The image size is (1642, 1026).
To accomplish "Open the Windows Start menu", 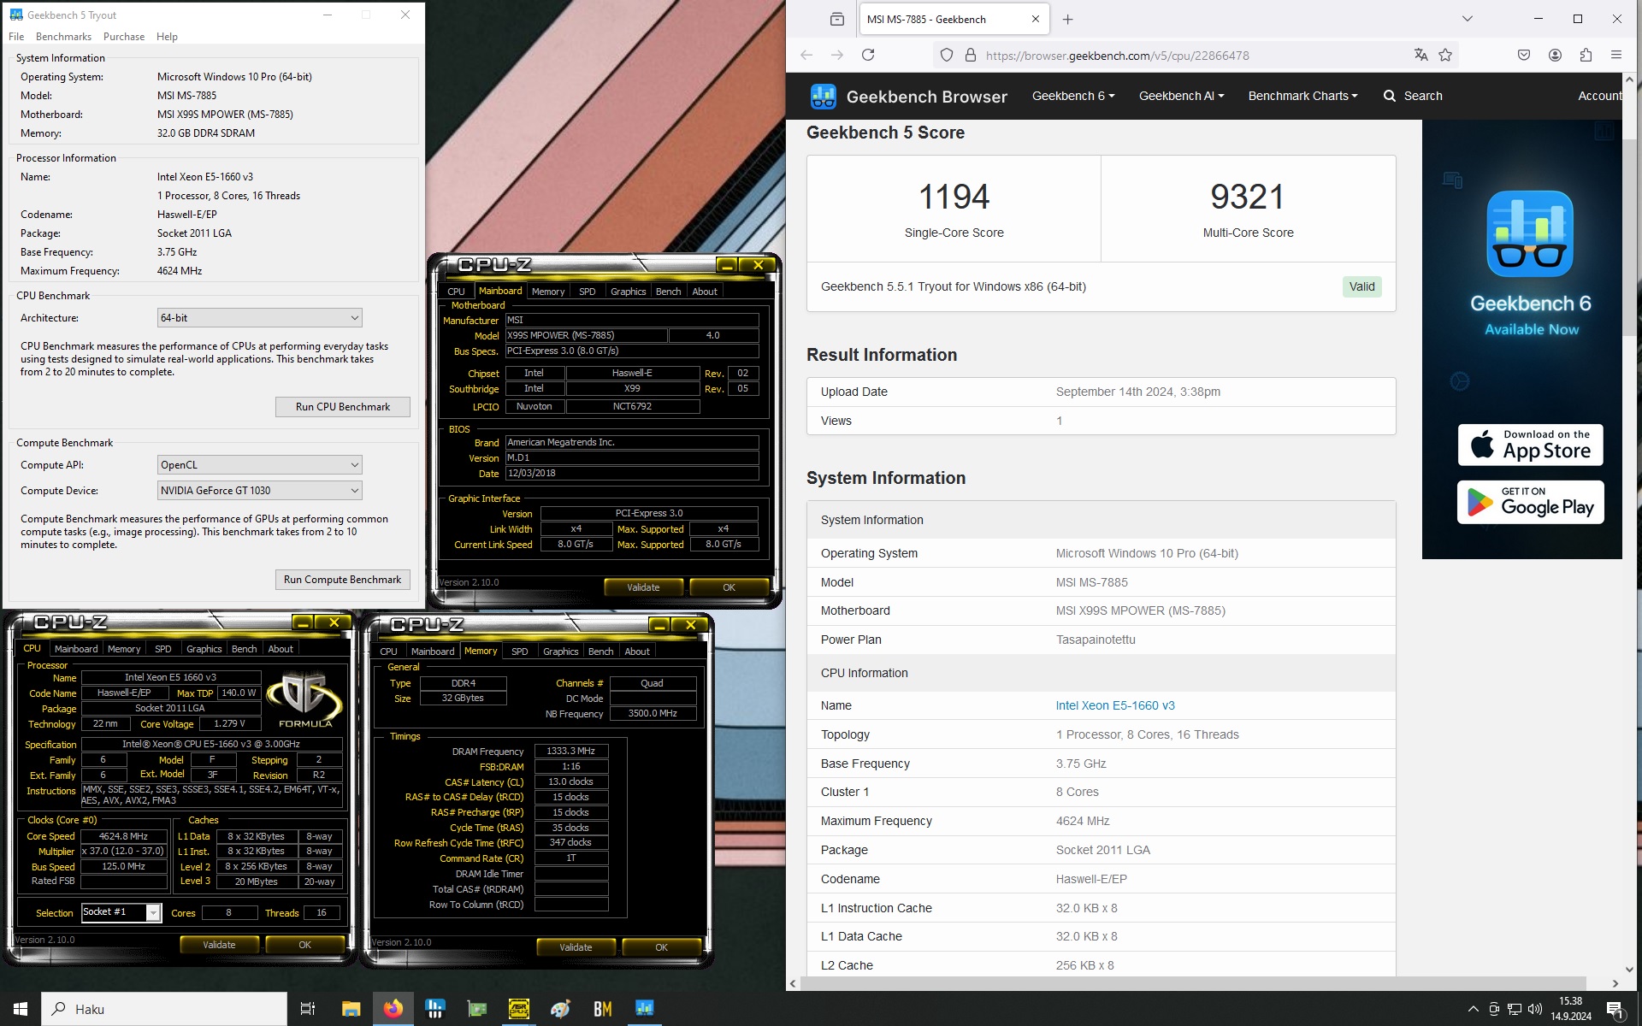I will point(21,1009).
